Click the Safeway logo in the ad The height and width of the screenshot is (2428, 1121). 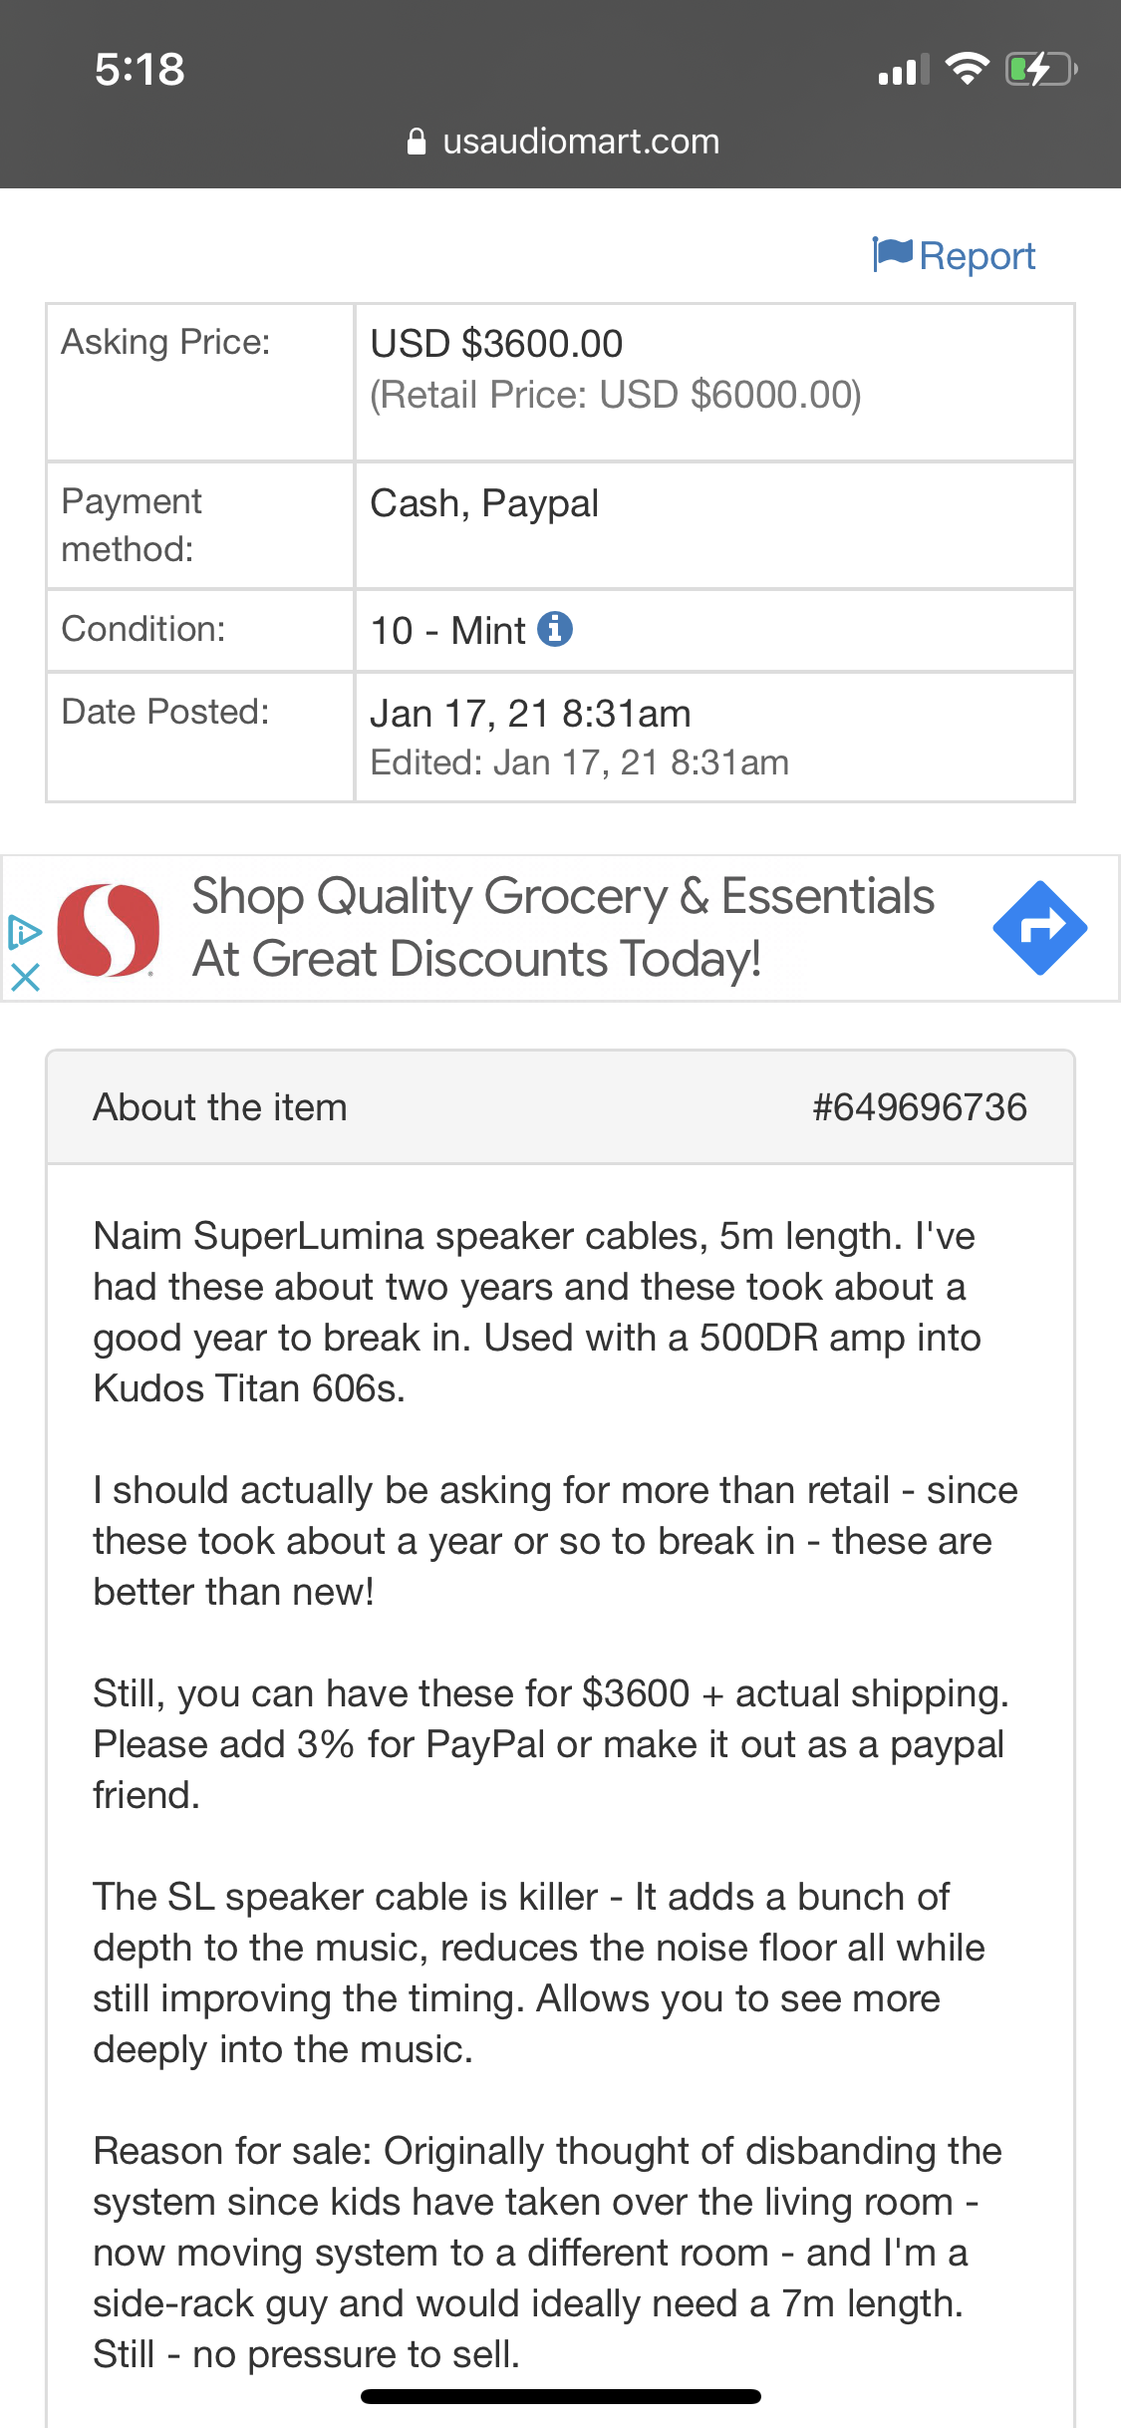click(x=108, y=929)
